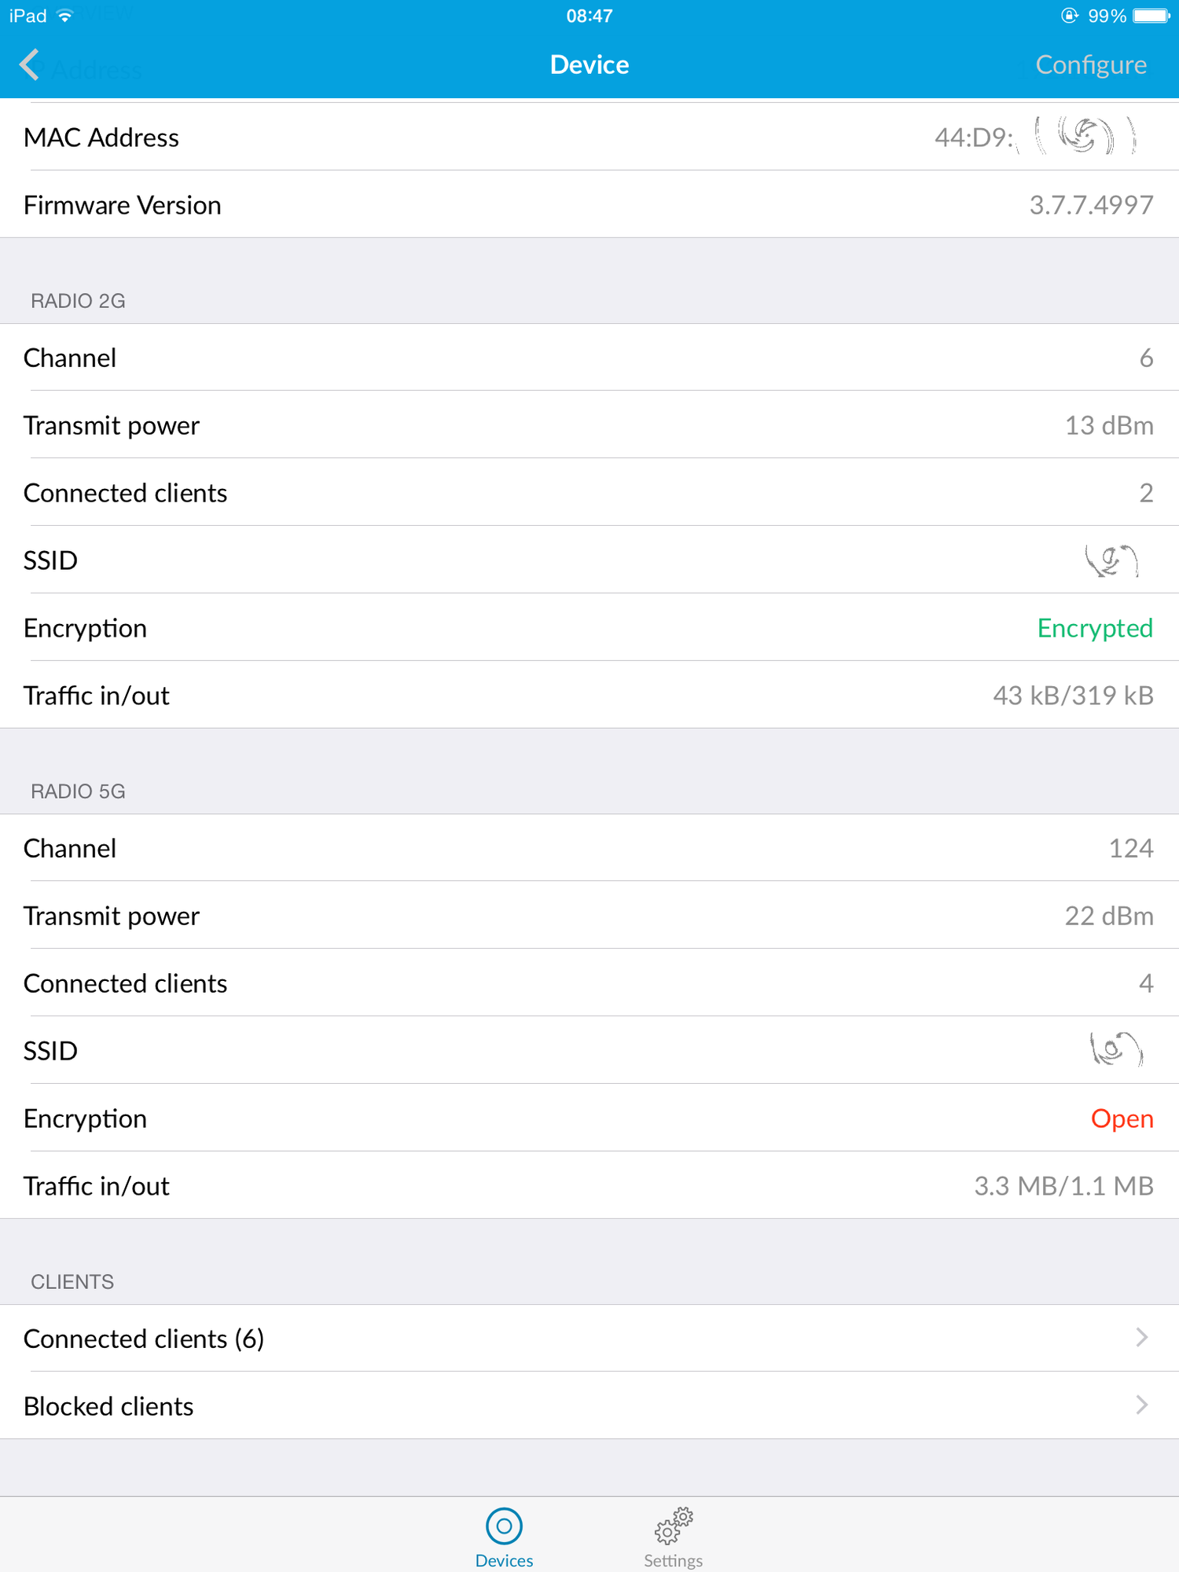Tap the Device title in header
Viewport: 1179px width, 1572px height.
pyautogui.click(x=589, y=64)
